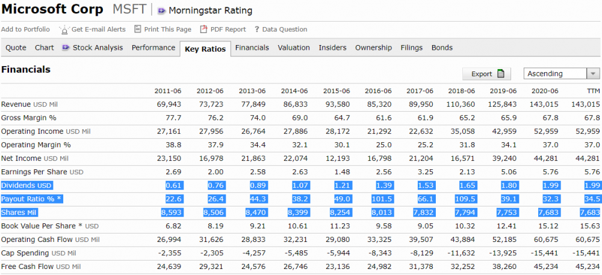
Task: Click the PDF Report document icon
Action: click(204, 29)
